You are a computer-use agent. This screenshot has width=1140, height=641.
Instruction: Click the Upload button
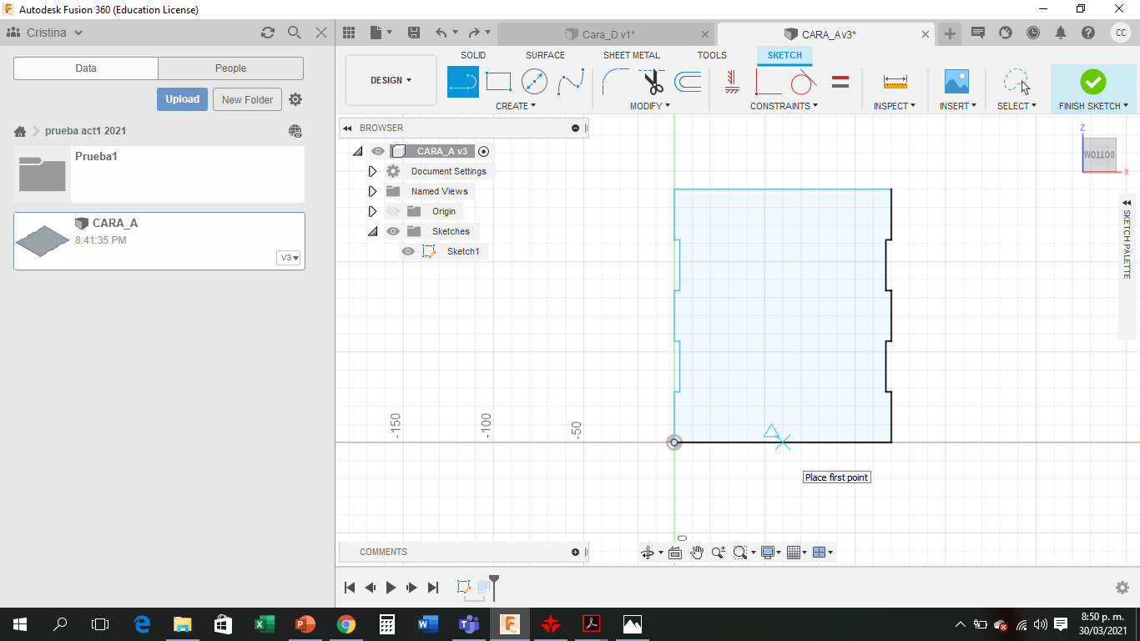[x=182, y=99]
